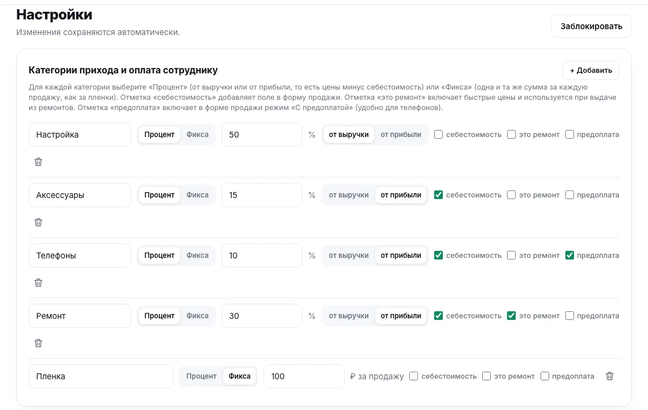This screenshot has width=648, height=410.
Task: Click 'Категории прихода и оплата сотруднику' heading
Action: tap(123, 70)
